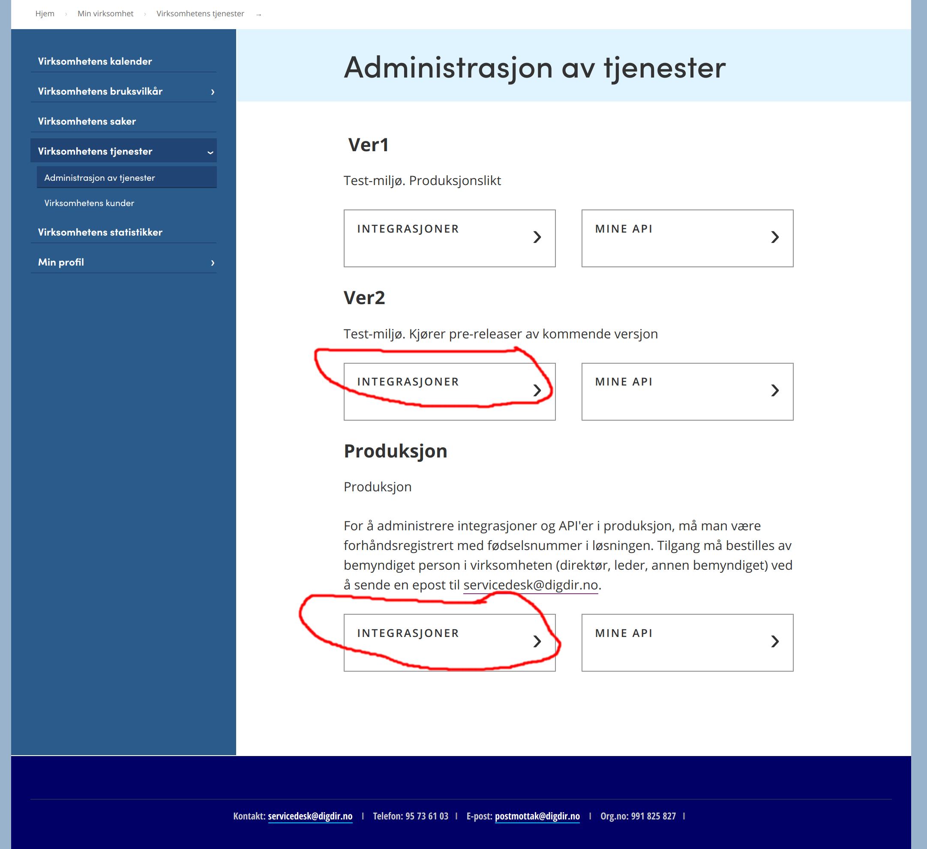Select Administrasjon av tjenester submenu item
Image resolution: width=927 pixels, height=849 pixels.
tap(126, 177)
